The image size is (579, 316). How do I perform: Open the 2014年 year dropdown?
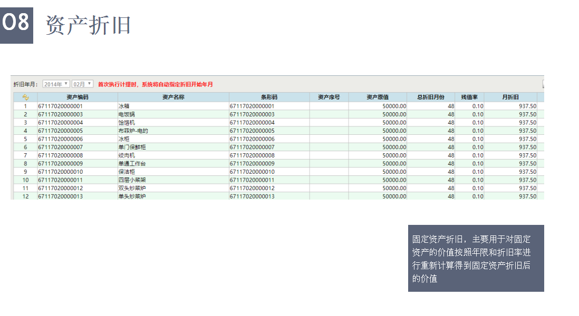(56, 84)
